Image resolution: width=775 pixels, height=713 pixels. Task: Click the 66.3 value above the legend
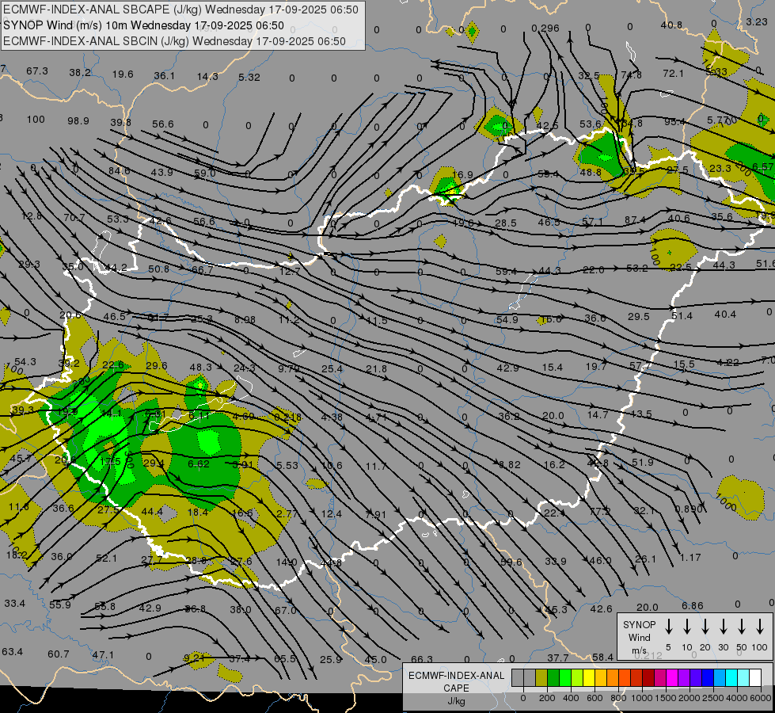pos(422,659)
